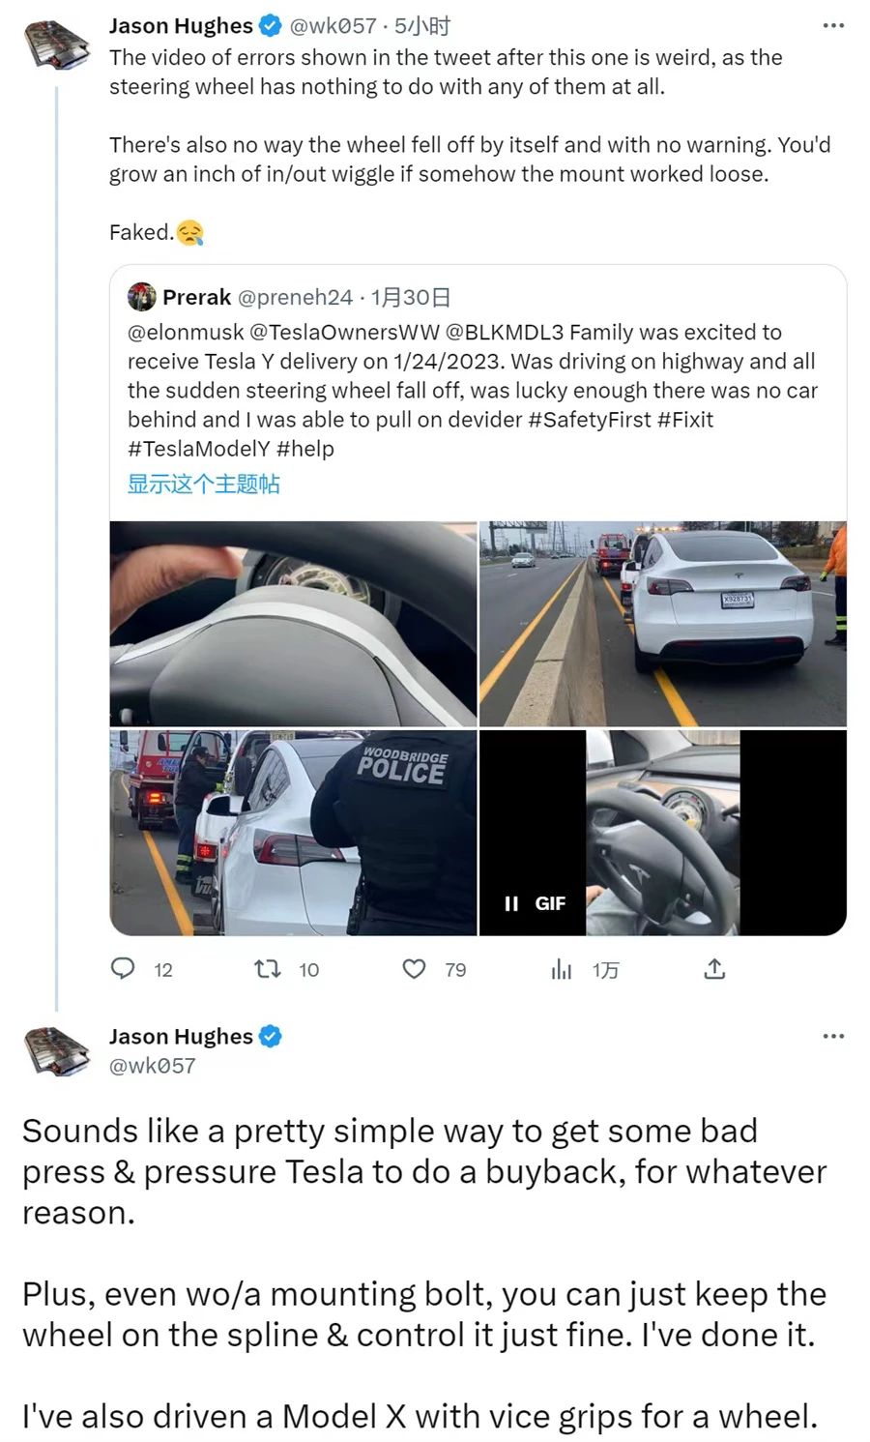Open the white Tesla highway photo
The image size is (870, 1442).
pyautogui.click(x=663, y=624)
